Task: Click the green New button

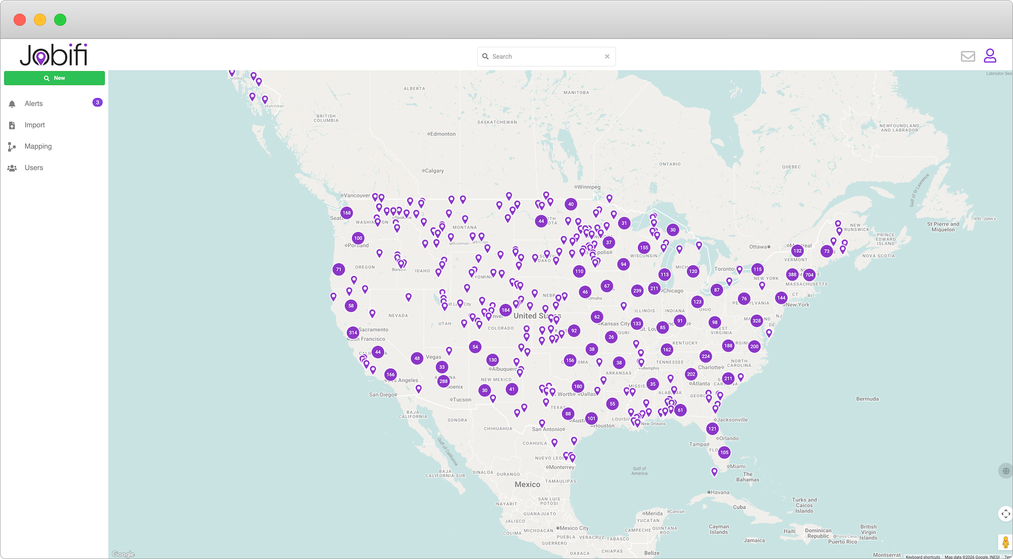Action: 55,78
